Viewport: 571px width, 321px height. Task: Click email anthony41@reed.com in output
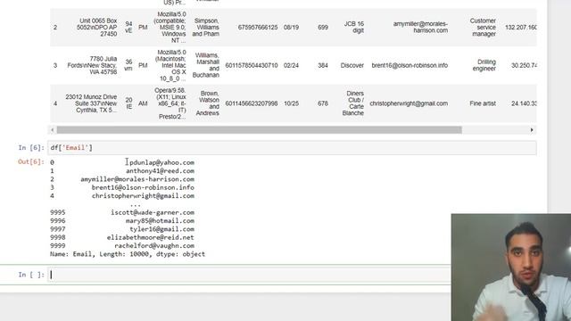tap(161, 171)
